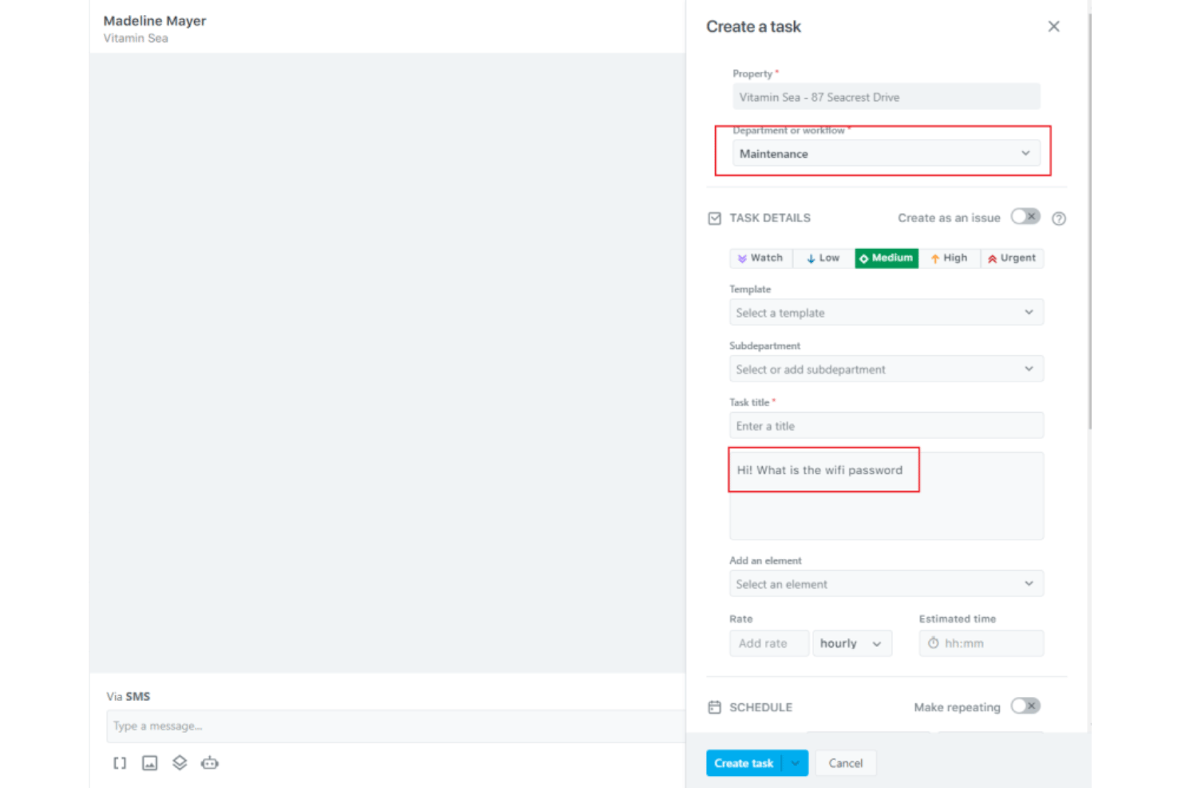Close the Create a task panel
The height and width of the screenshot is (788, 1181).
pyautogui.click(x=1053, y=26)
